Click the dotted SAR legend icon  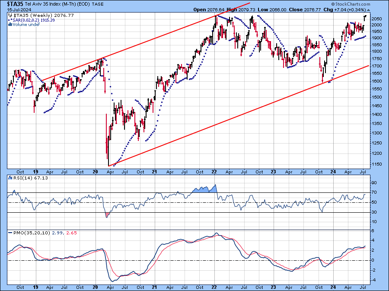(x=10, y=20)
